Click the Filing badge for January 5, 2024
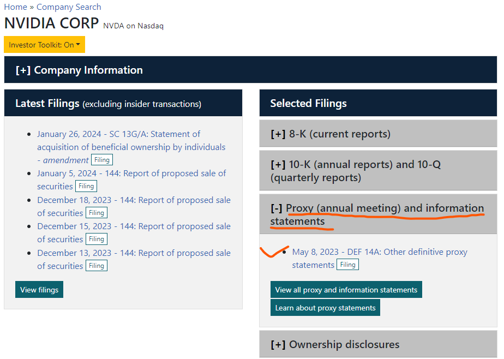Viewport: 504px width, 359px height. pyautogui.click(x=86, y=186)
